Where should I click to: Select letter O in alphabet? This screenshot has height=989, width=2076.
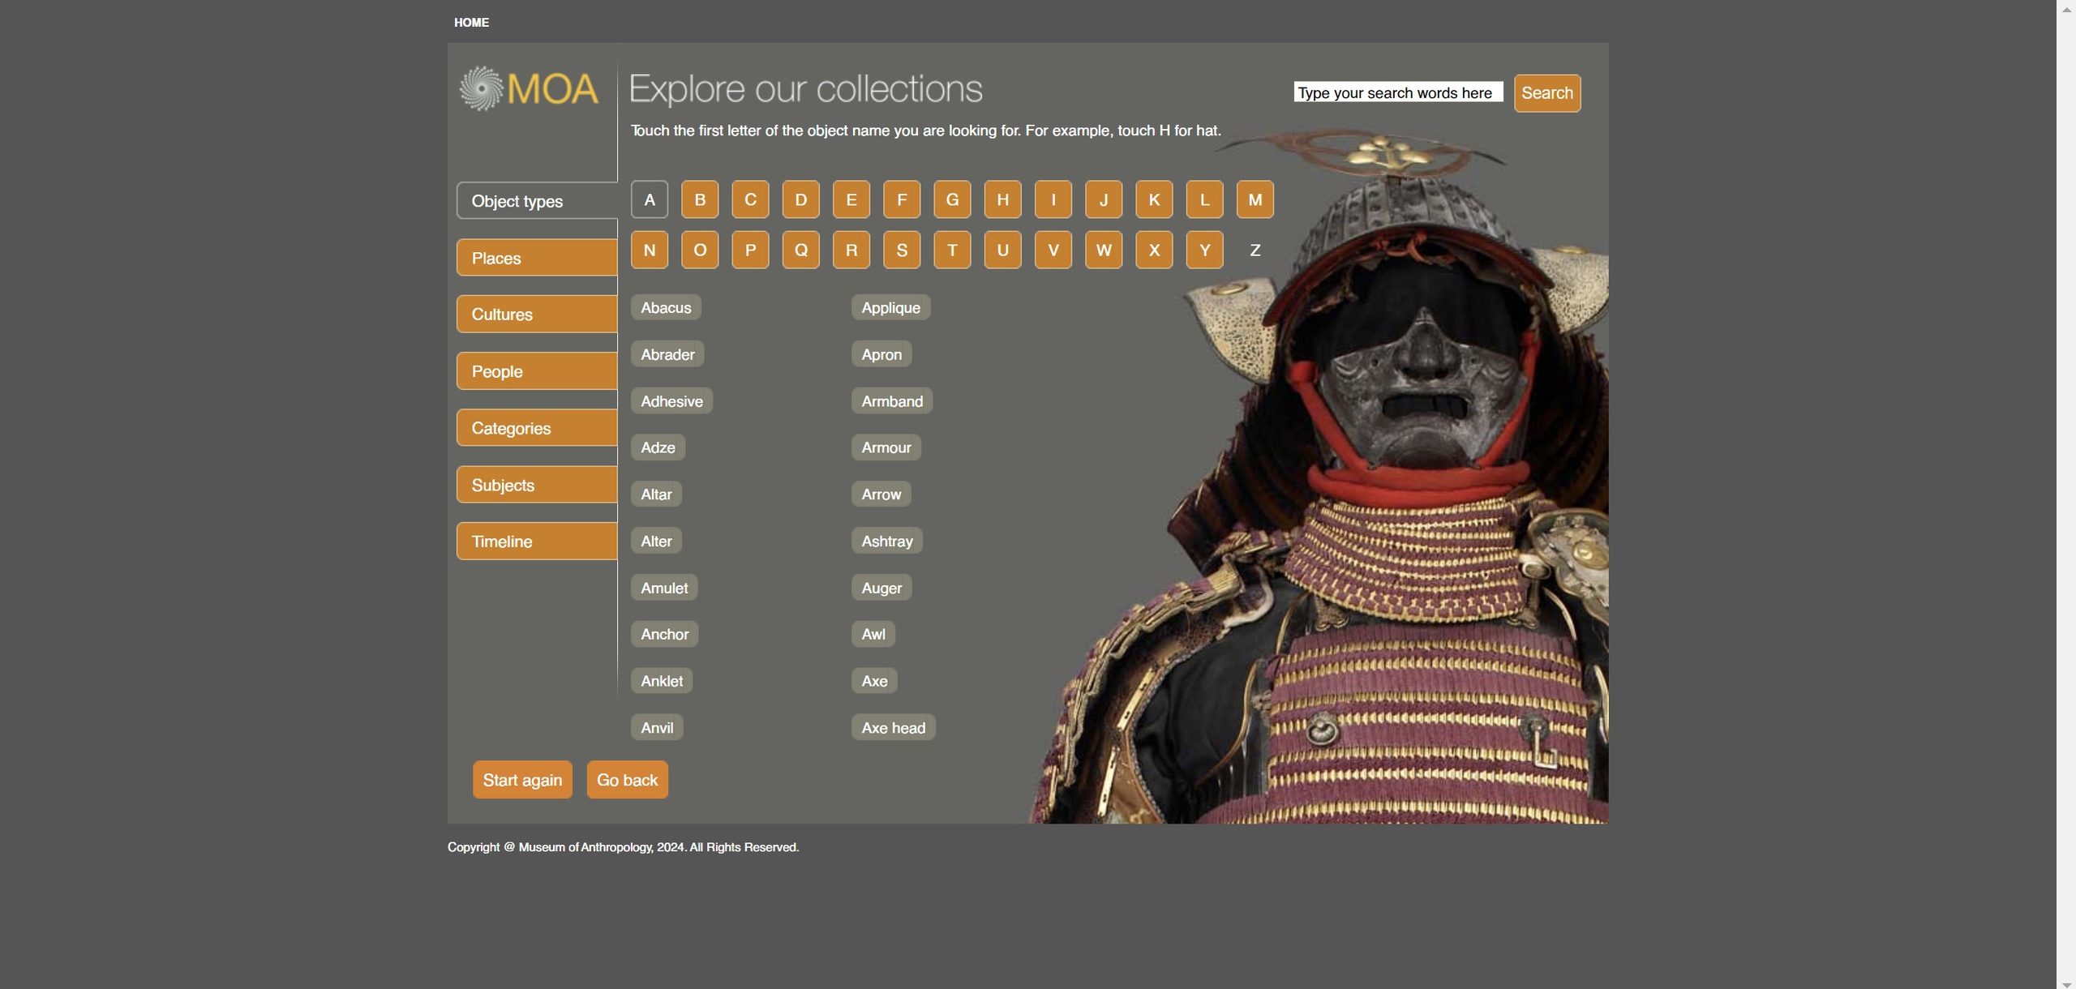pos(700,250)
